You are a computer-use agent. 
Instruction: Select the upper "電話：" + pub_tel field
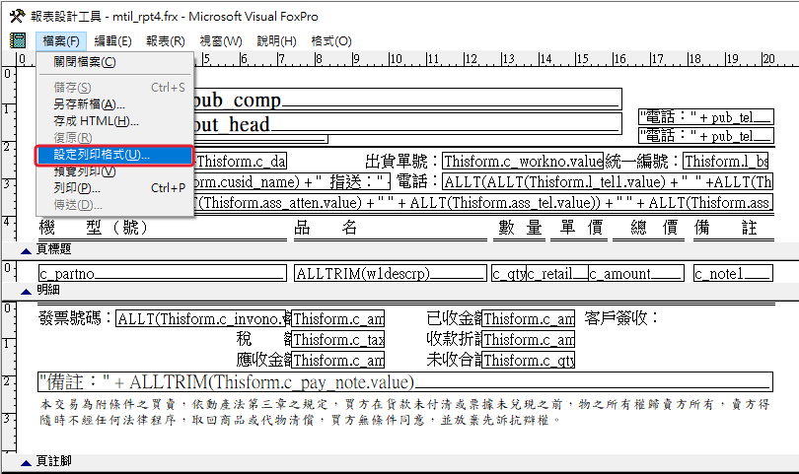pyautogui.click(x=706, y=117)
